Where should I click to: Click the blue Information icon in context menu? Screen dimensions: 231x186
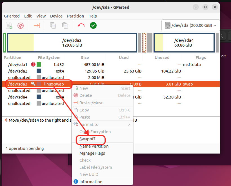(76, 181)
